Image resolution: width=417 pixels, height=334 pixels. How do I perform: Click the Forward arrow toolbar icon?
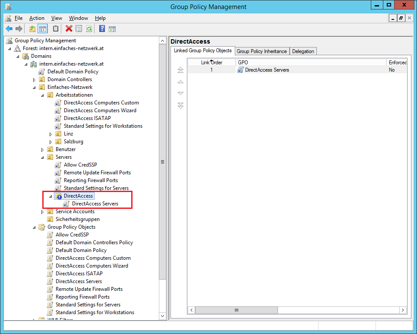[19, 29]
